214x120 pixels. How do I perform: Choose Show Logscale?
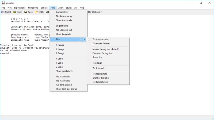tap(68, 34)
